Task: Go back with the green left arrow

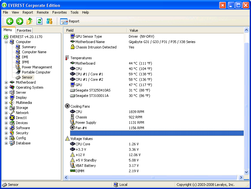Action: (10, 21)
